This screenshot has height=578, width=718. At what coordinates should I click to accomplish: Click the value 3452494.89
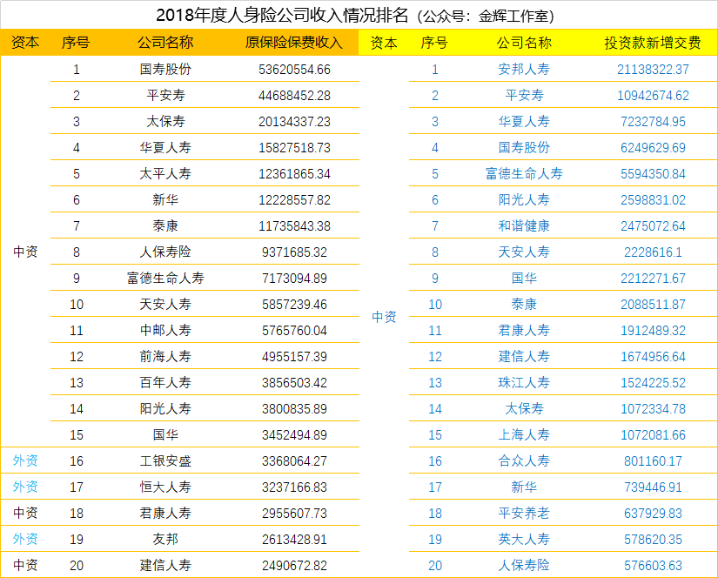[294, 434]
